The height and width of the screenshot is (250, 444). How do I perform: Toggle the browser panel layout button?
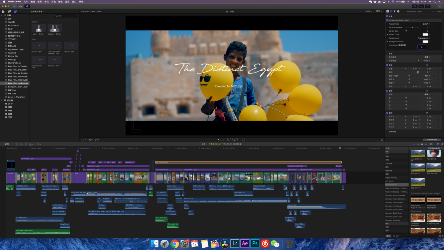pyautogui.click(x=415, y=6)
